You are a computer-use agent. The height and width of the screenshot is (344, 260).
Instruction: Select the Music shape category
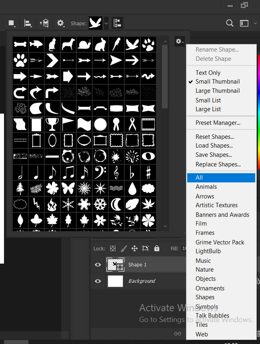(203, 261)
